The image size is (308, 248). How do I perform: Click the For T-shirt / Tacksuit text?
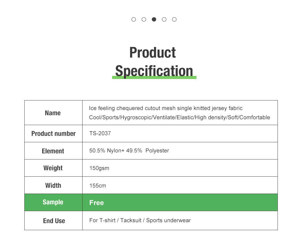pos(115,220)
